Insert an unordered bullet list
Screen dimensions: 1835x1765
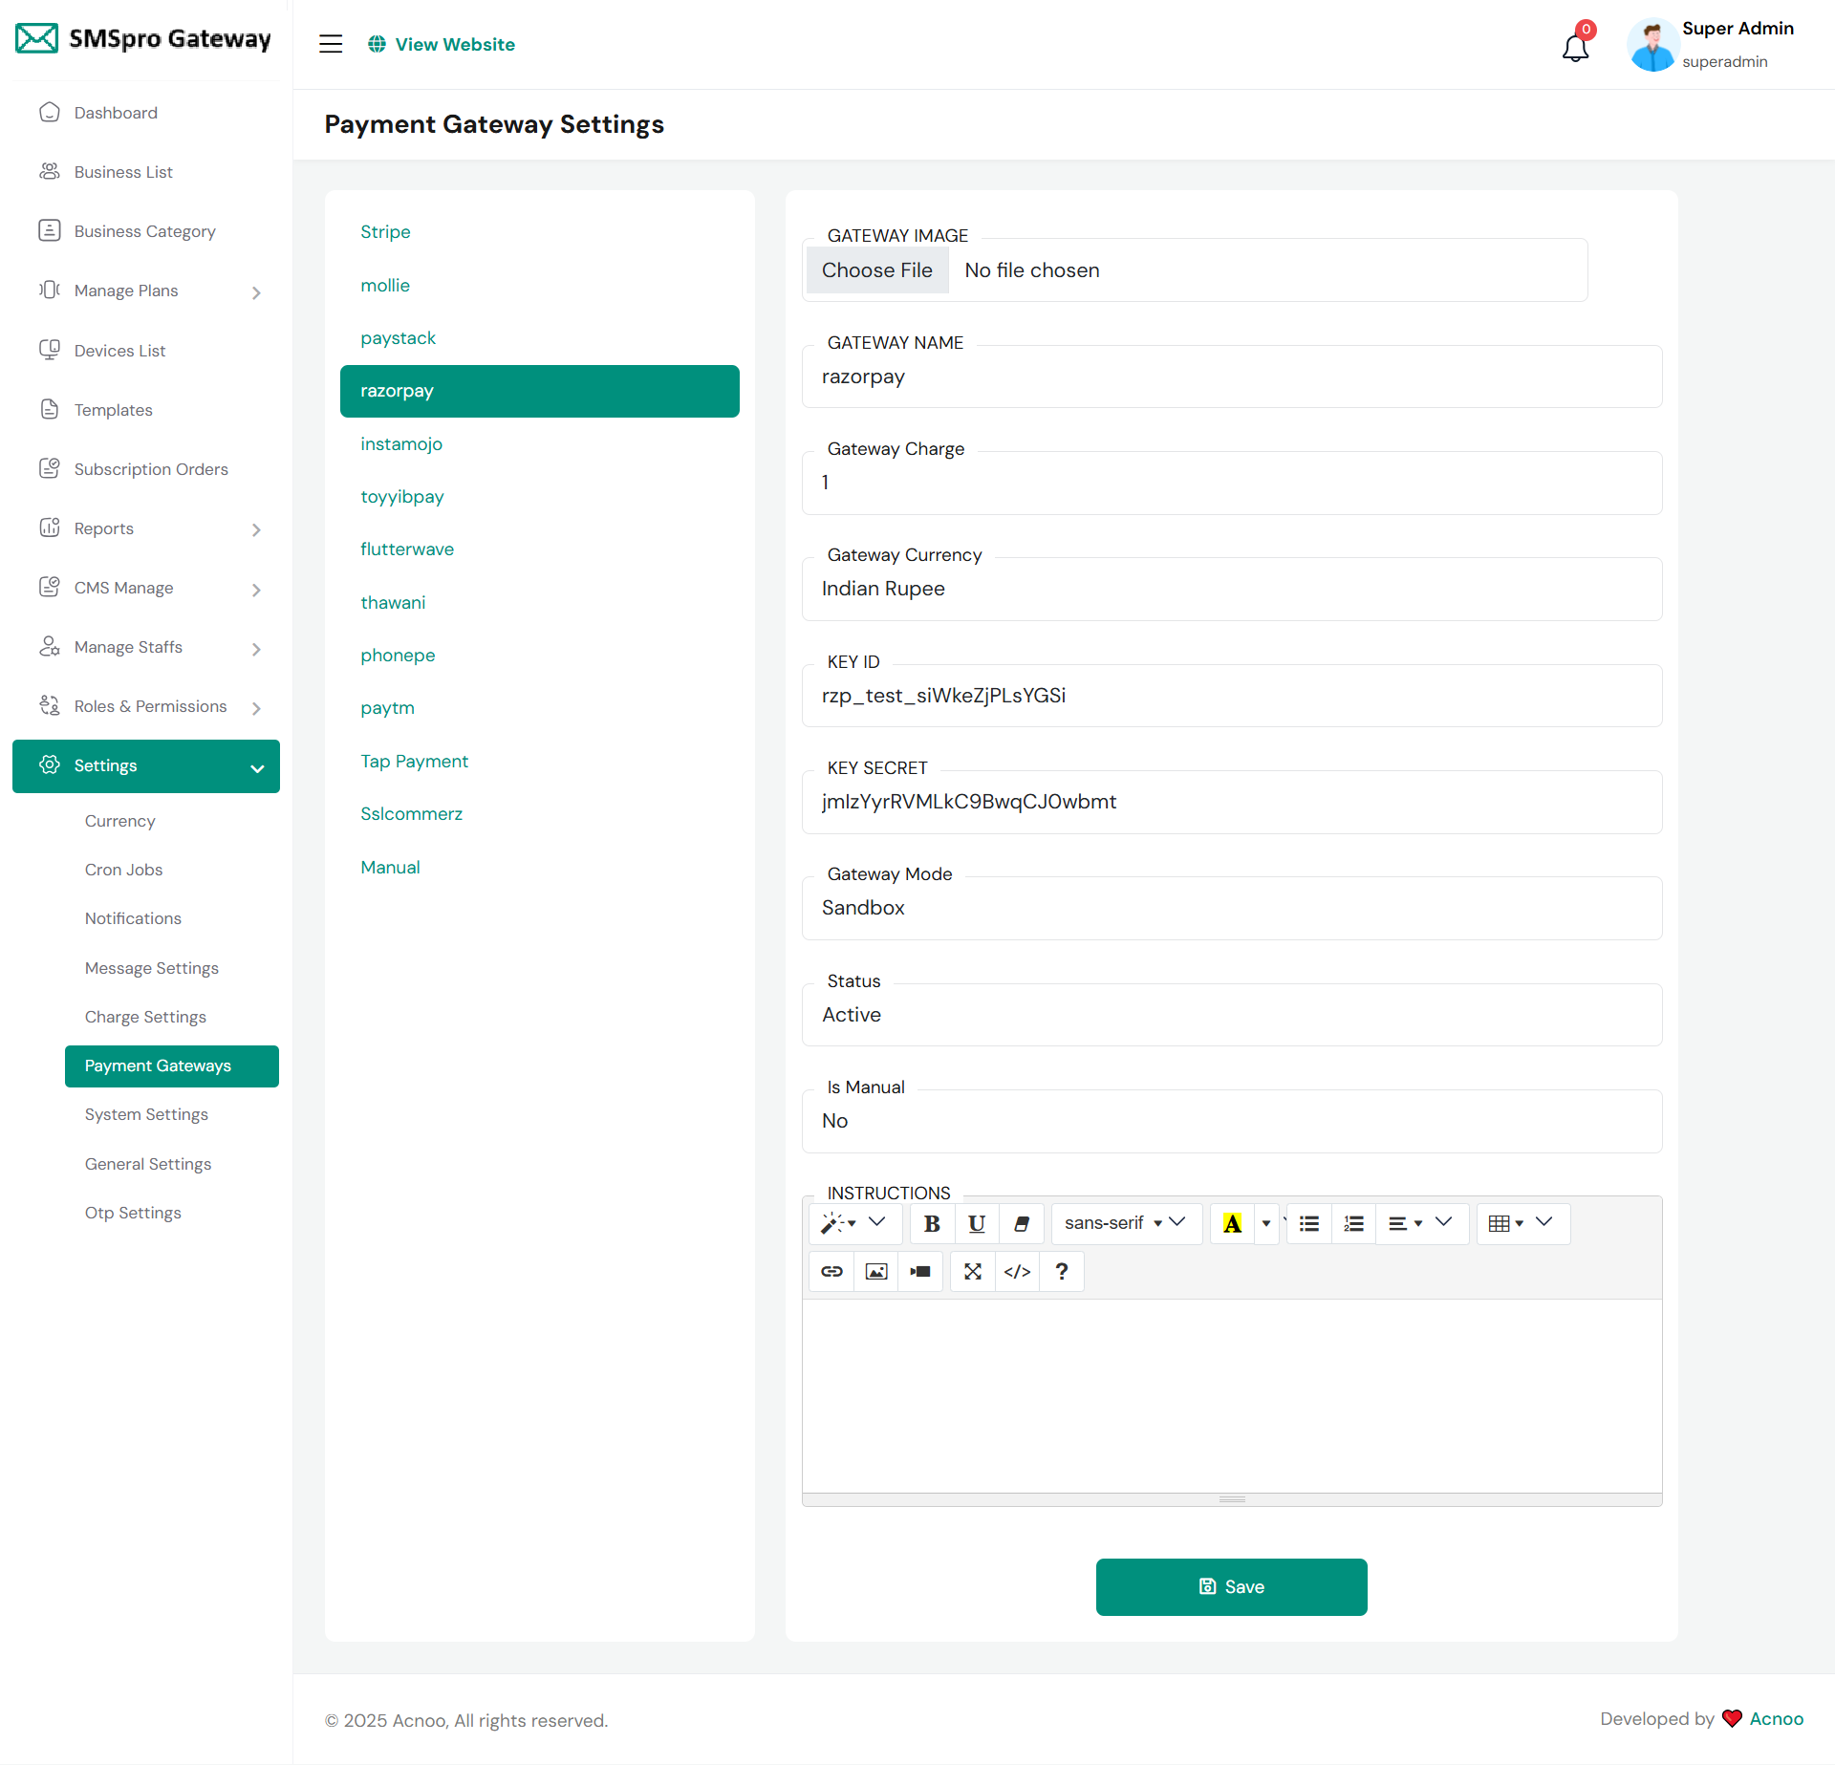click(1309, 1223)
